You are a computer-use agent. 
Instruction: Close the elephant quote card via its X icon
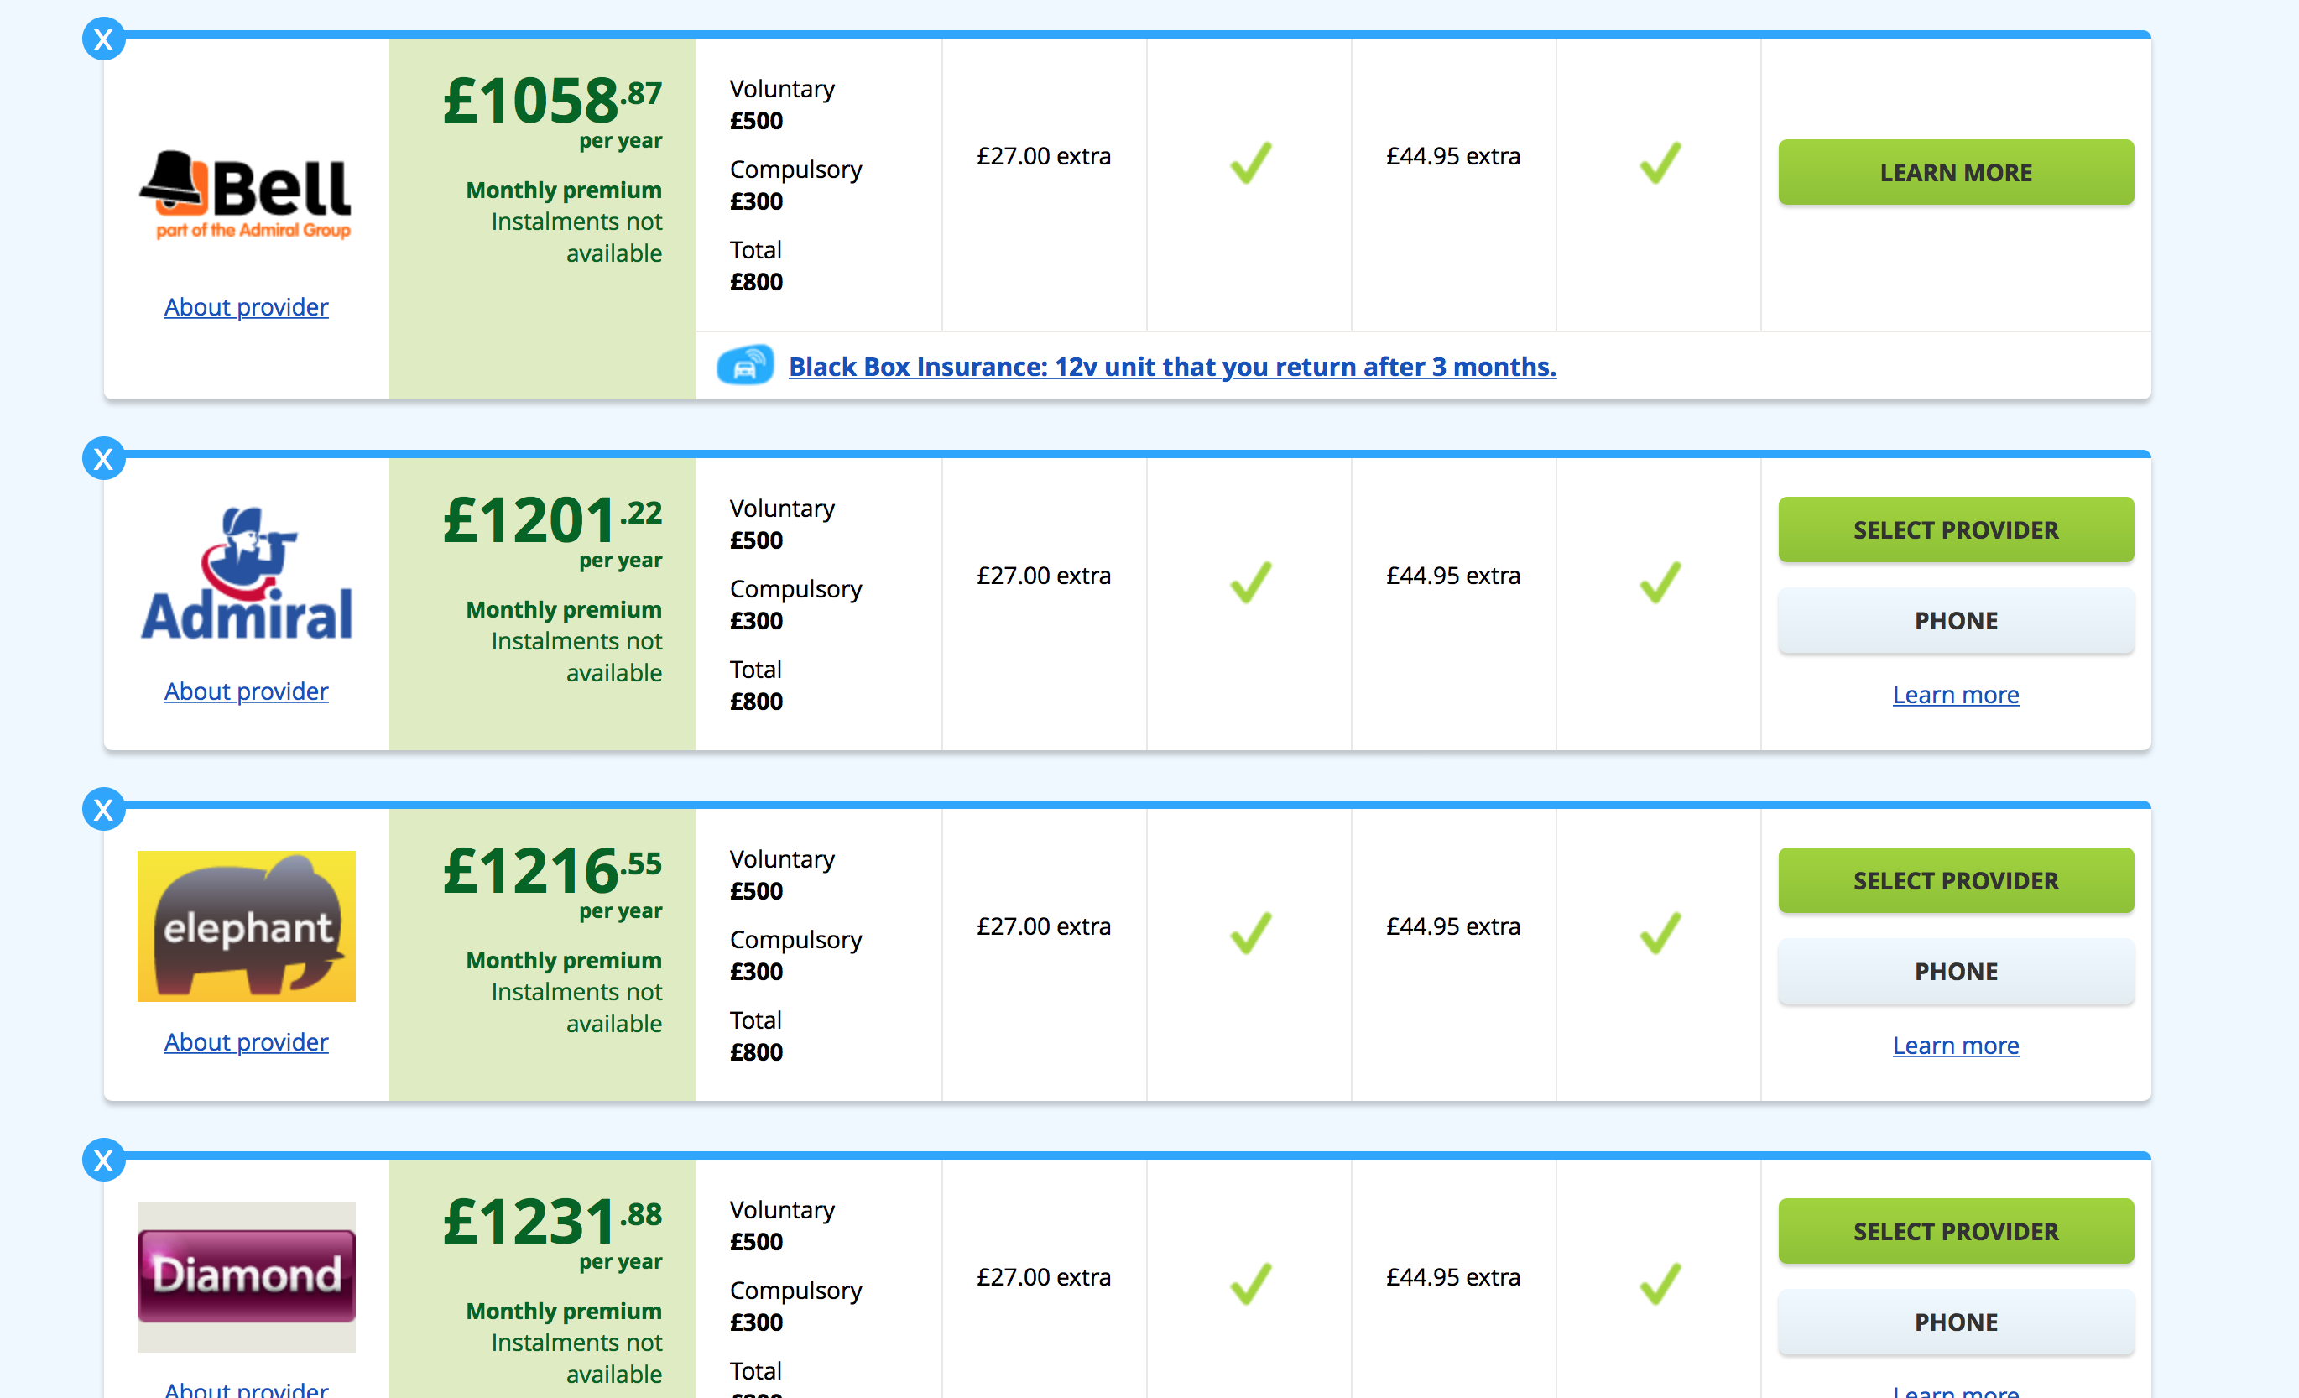pos(103,809)
